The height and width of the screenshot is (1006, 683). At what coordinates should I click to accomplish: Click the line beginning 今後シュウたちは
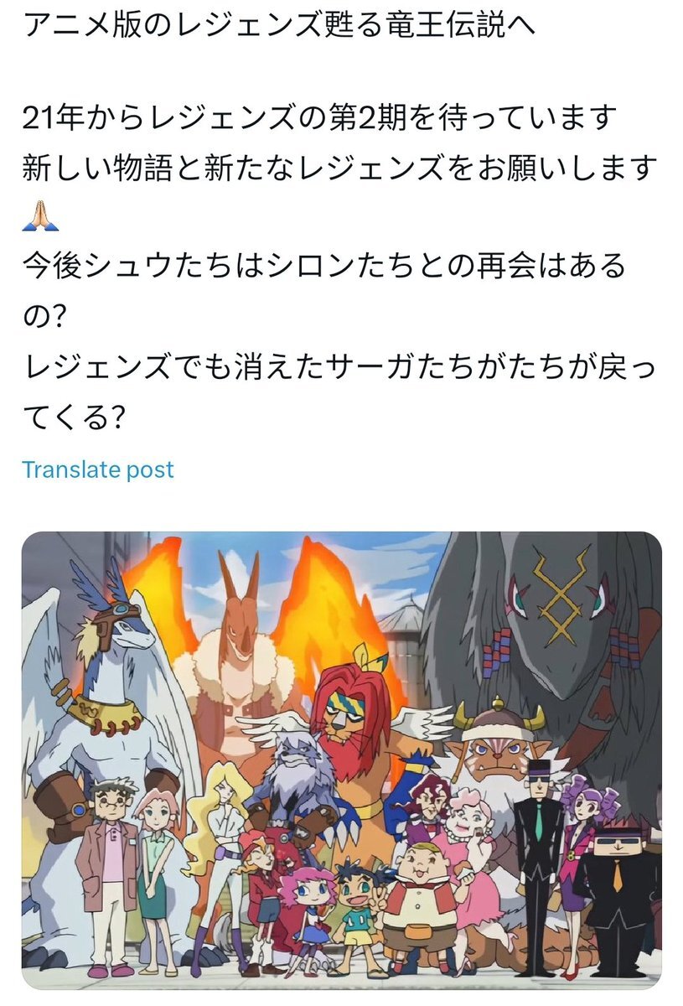click(x=323, y=267)
